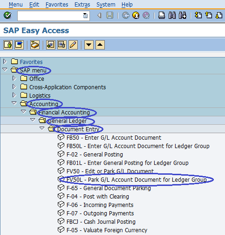Click the green Back arrow icon
This screenshot has width=225, height=235.
click(x=126, y=15)
